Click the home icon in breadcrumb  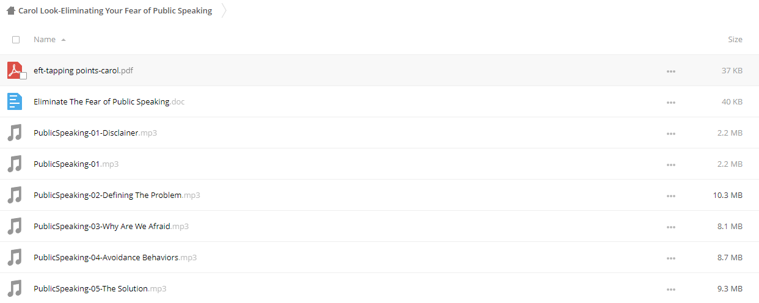10,10
